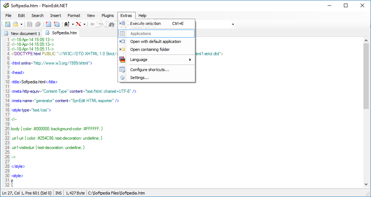
Task: Open the Language menu entry
Action: tap(157, 60)
